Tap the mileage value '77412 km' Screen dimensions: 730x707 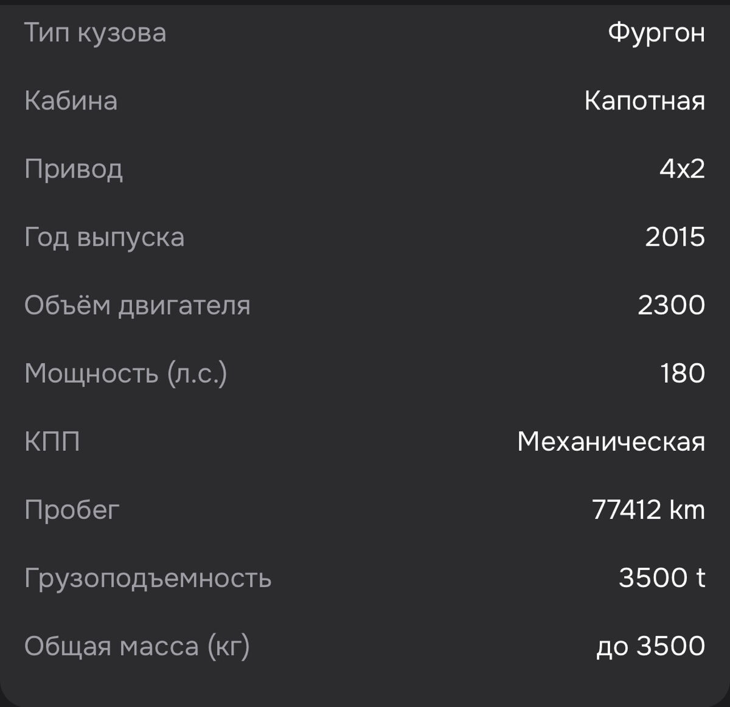point(648,509)
